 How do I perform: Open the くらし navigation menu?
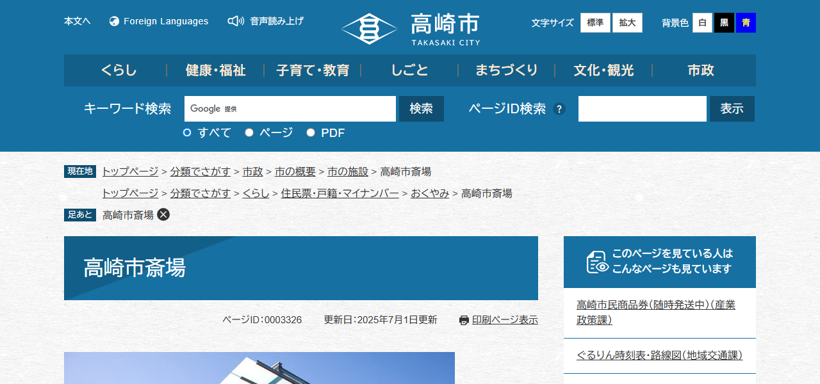click(119, 70)
